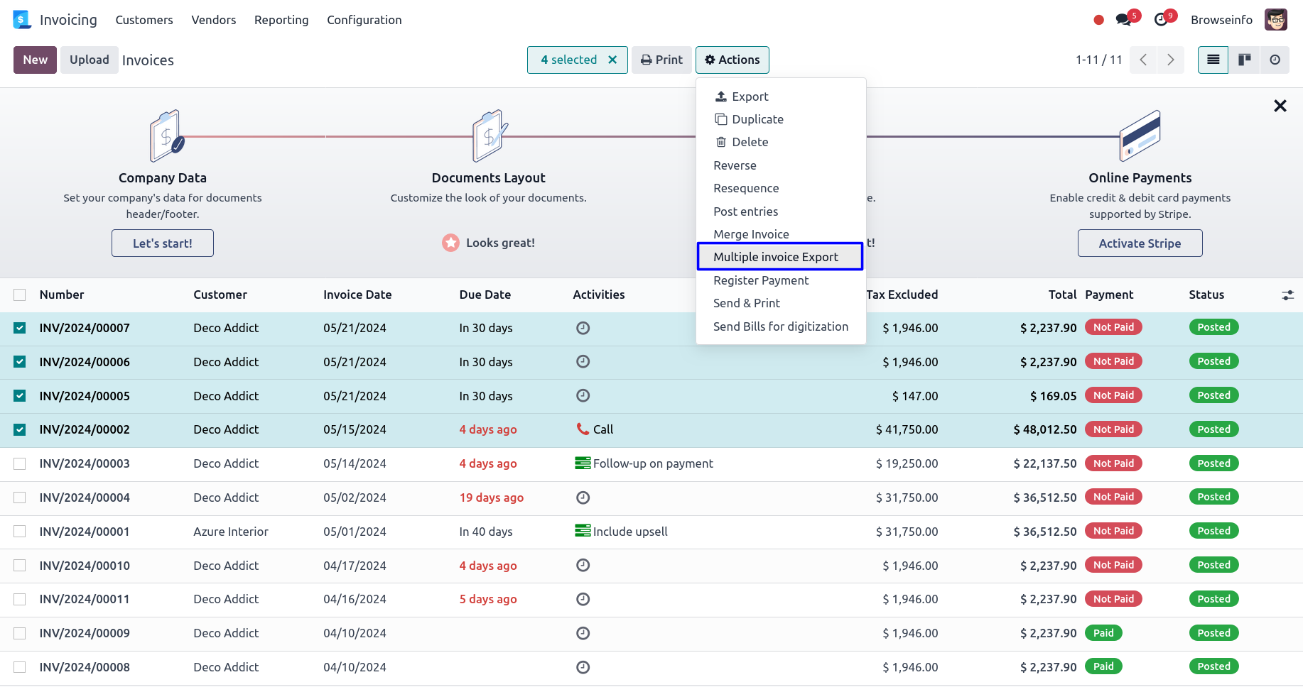This screenshot has height=687, width=1303.
Task: Open the messages chat bubble icon
Action: pyautogui.click(x=1123, y=20)
